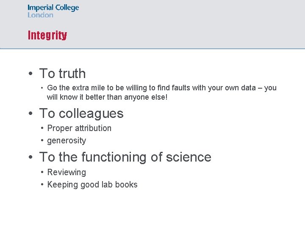
Task: Click the bullet before "To colleagues"
Action: [30, 113]
